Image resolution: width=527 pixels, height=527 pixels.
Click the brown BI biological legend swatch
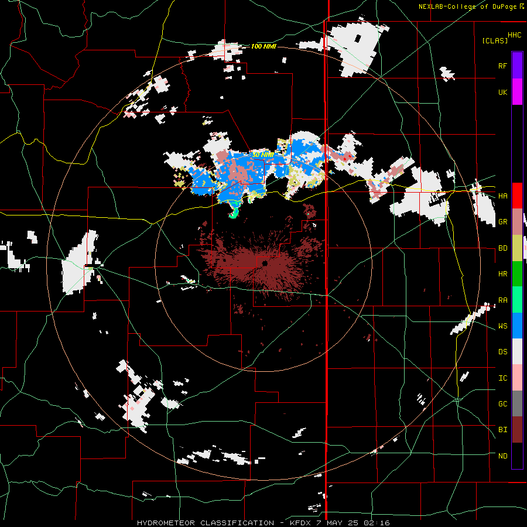(x=517, y=430)
